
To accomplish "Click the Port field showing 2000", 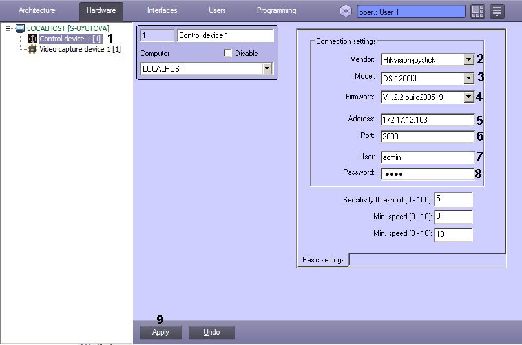I will coord(428,137).
